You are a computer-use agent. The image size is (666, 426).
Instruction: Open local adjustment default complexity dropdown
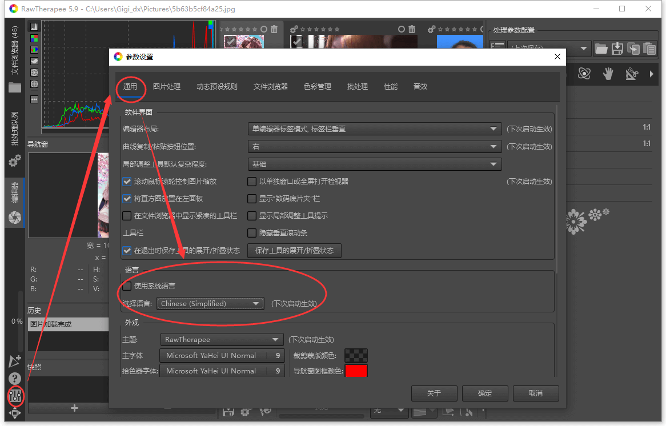tap(375, 164)
